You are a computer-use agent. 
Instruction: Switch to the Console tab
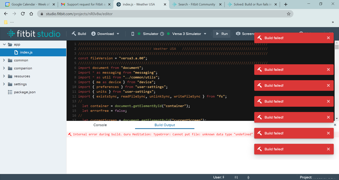point(100,125)
